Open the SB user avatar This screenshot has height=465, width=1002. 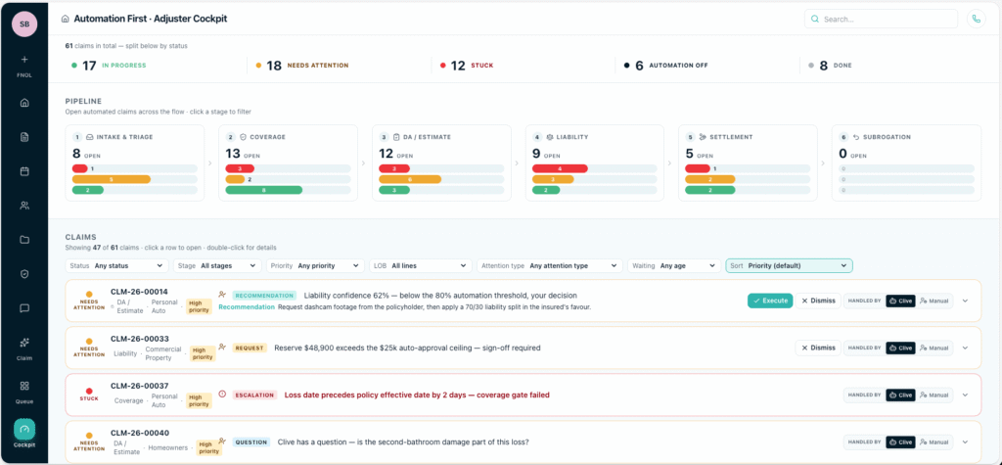[x=24, y=23]
